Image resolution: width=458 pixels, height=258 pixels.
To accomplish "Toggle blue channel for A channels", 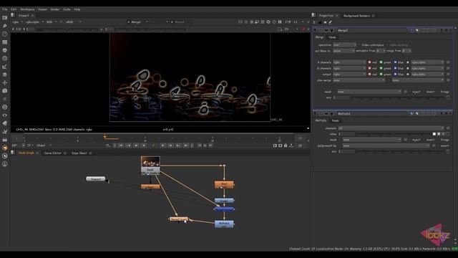I will 395,62.
